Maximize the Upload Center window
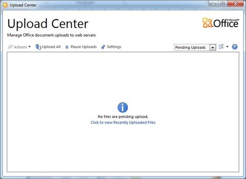The width and height of the screenshot is (246, 179). [x=223, y=4]
